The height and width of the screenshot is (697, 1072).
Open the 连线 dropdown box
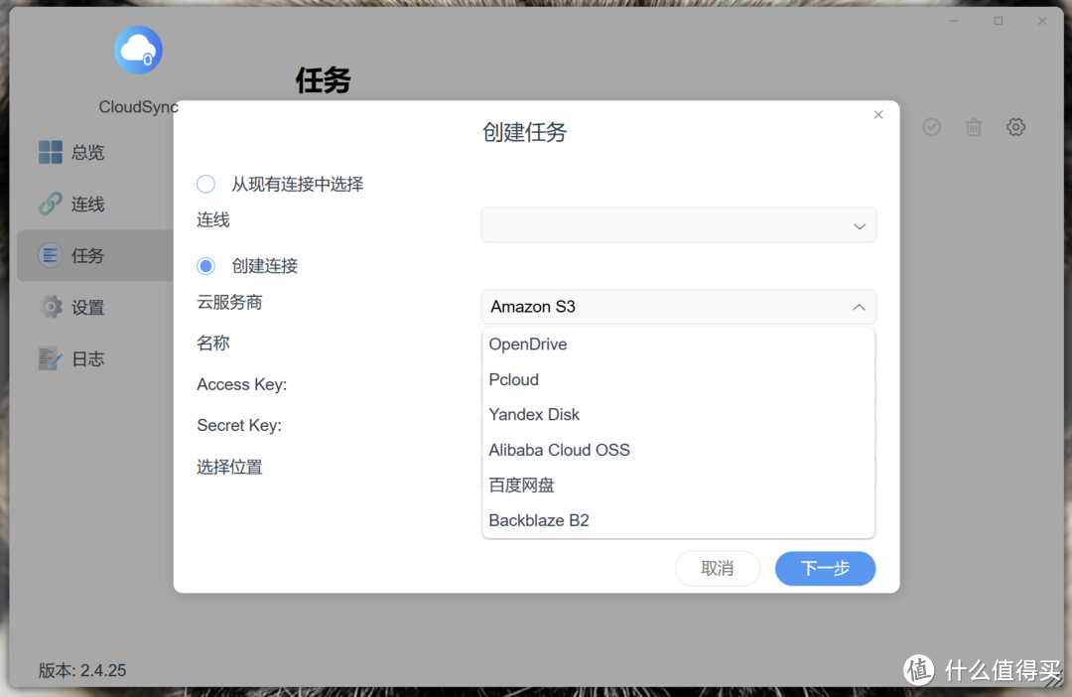(x=678, y=225)
